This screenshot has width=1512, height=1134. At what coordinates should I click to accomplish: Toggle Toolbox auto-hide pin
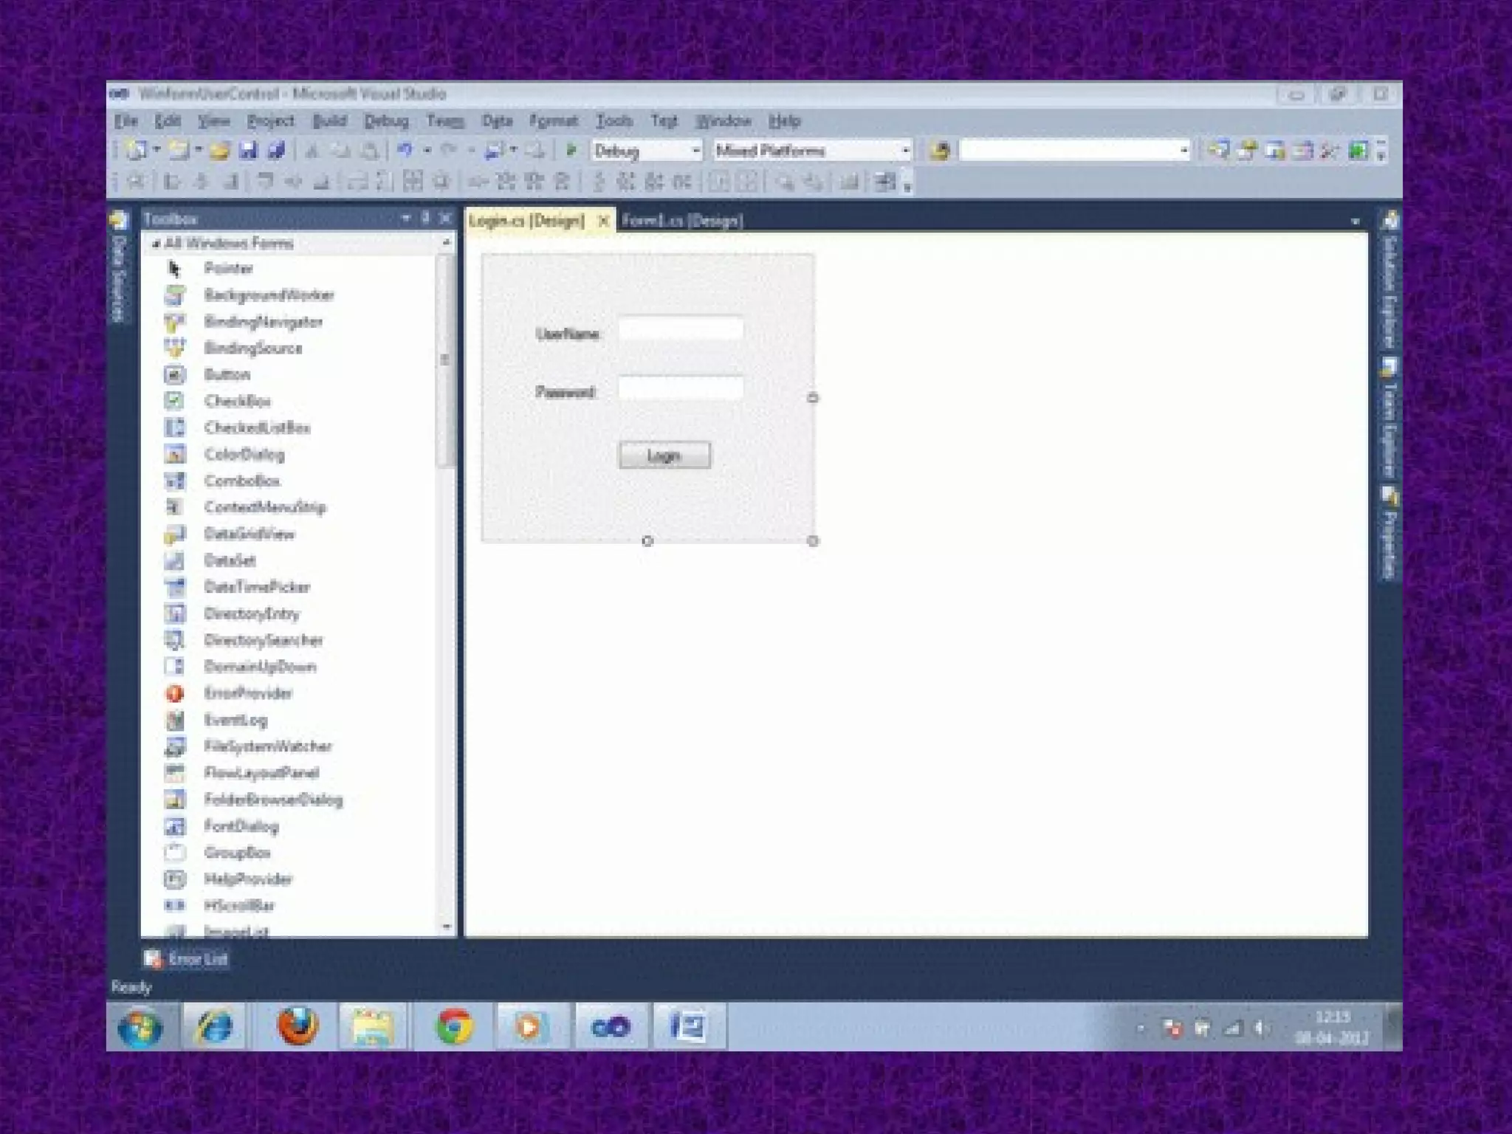425,218
